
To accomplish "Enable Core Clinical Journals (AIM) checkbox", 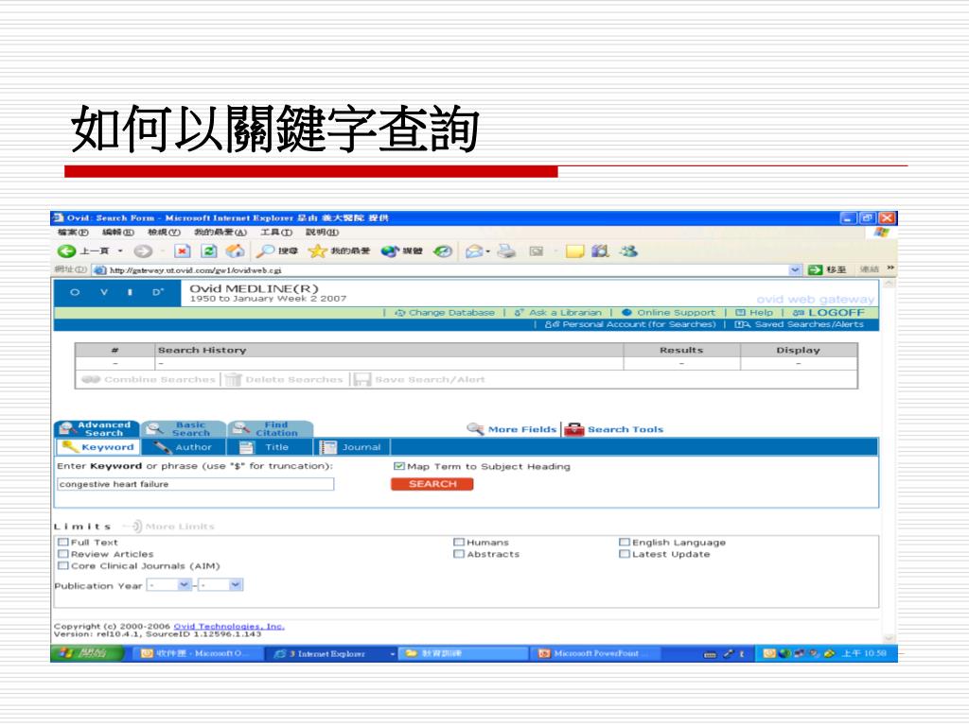I will coord(63,565).
